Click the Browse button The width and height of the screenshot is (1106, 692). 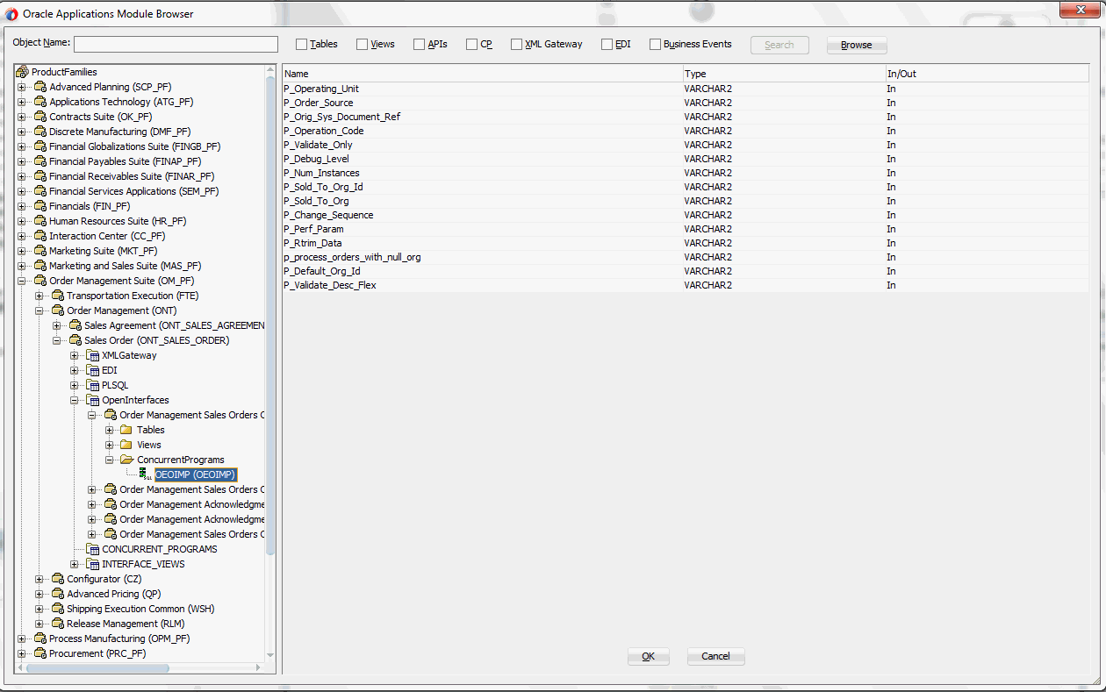coord(857,45)
